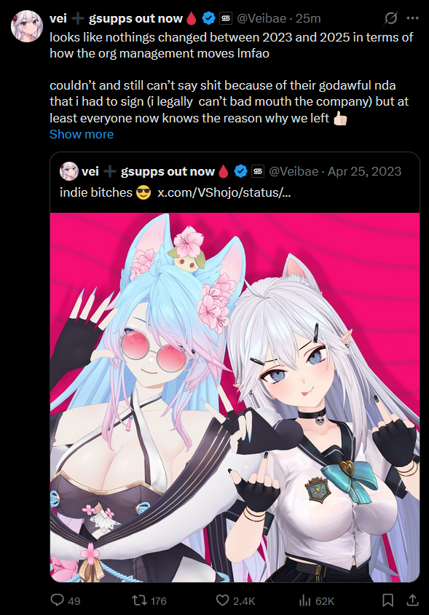Open the Grok explain icon near timestamp
Viewport: 429px width, 615px height.
click(391, 18)
